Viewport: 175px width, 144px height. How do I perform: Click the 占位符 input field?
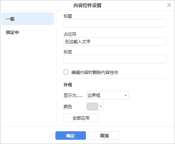(x=115, y=41)
